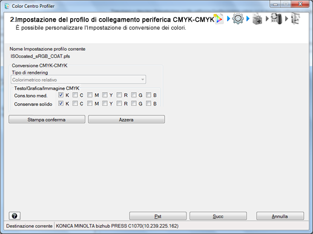The height and width of the screenshot is (234, 313).
Task: Enable R in the Conservare solido row
Action: (119, 103)
